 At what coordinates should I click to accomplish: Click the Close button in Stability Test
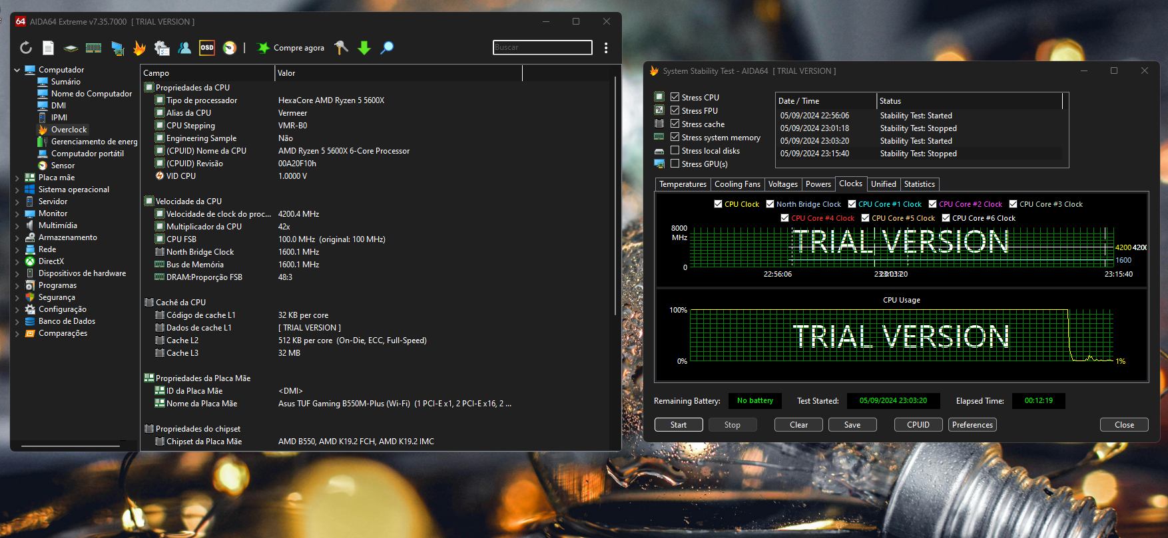1124,425
